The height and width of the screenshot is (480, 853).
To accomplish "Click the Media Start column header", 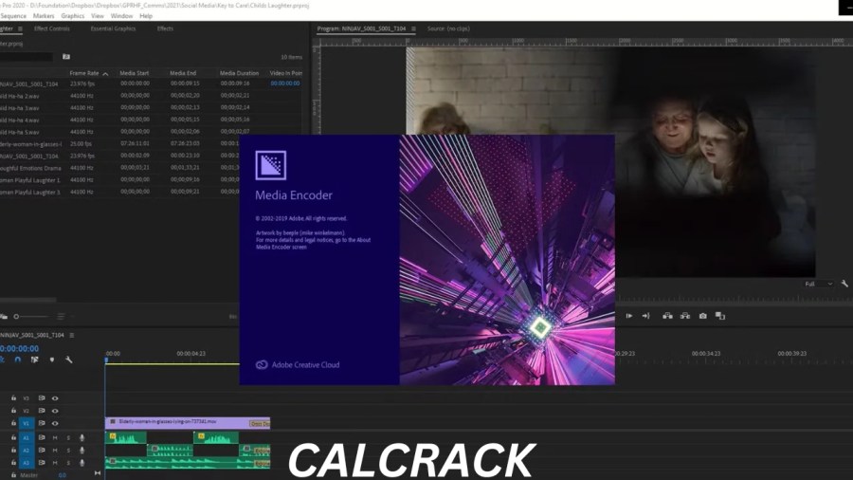I will (134, 73).
